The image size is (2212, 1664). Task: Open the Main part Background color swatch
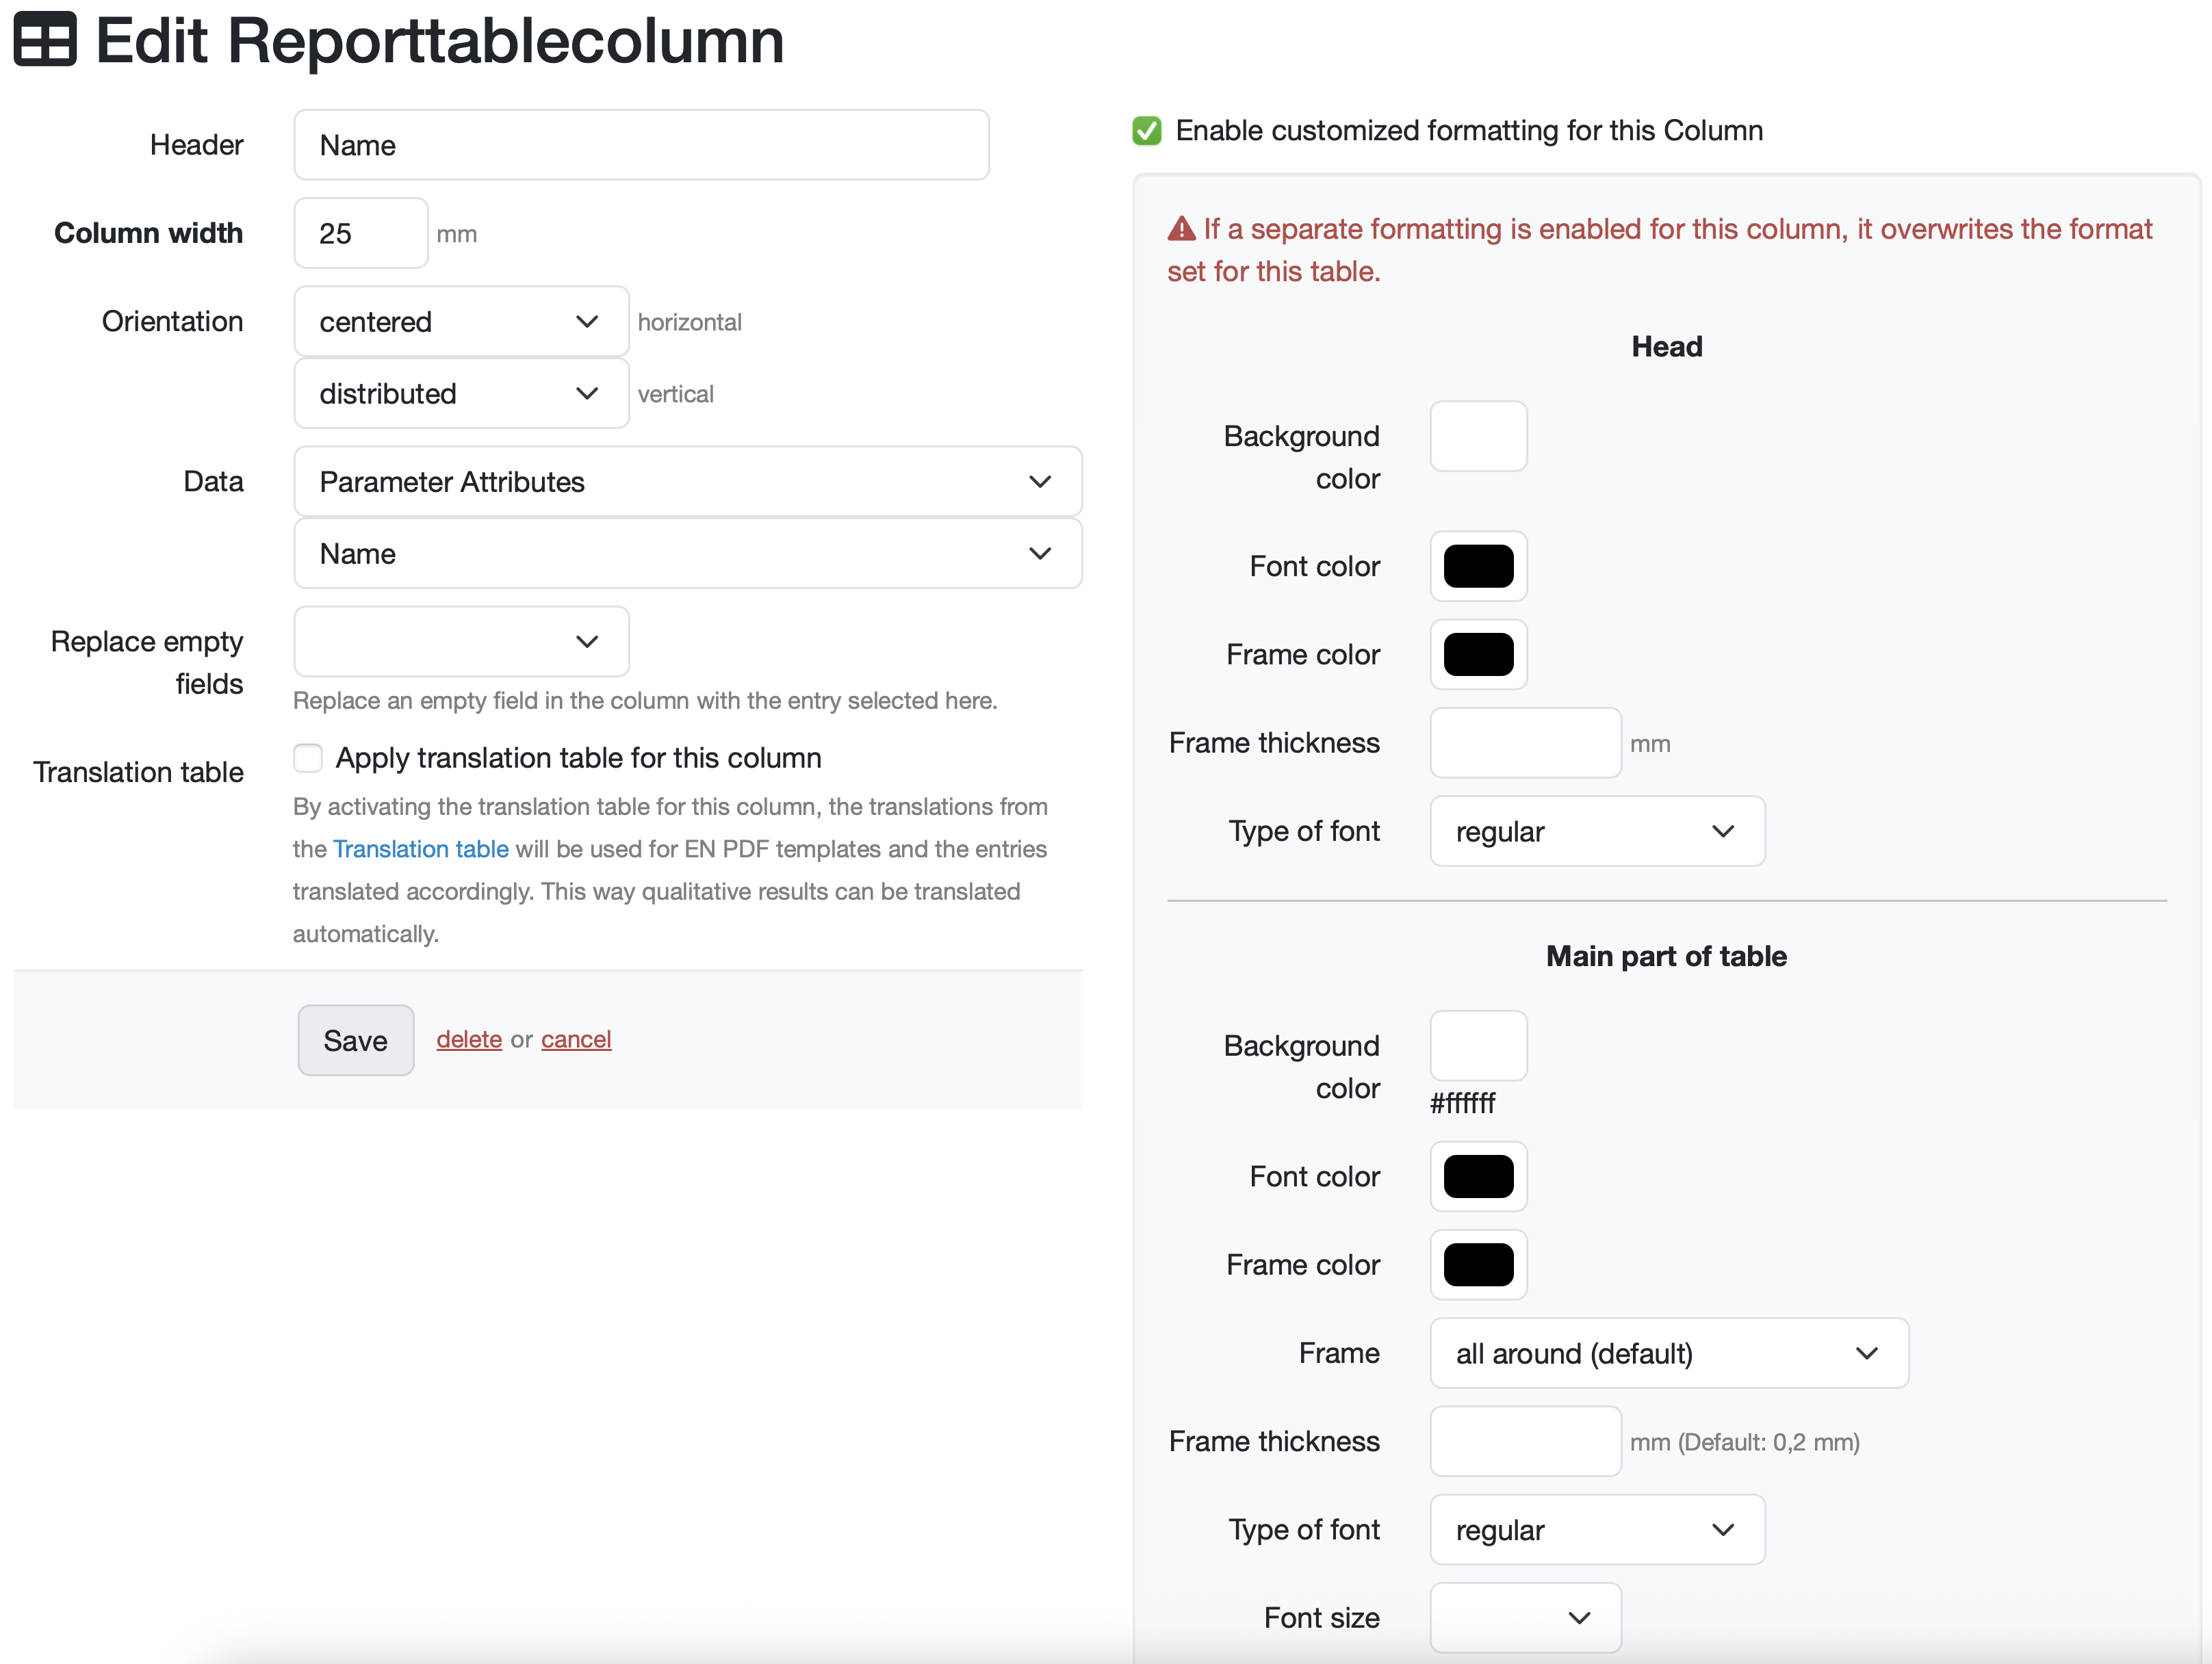(1477, 1046)
